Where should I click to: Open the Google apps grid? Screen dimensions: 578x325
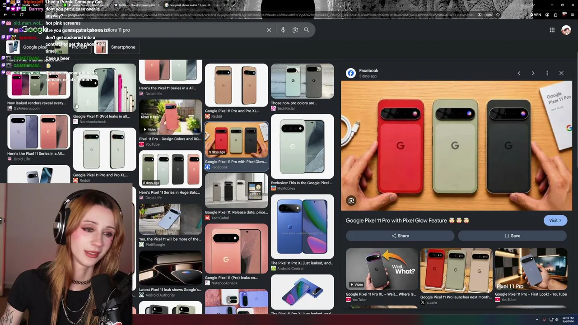tap(552, 30)
